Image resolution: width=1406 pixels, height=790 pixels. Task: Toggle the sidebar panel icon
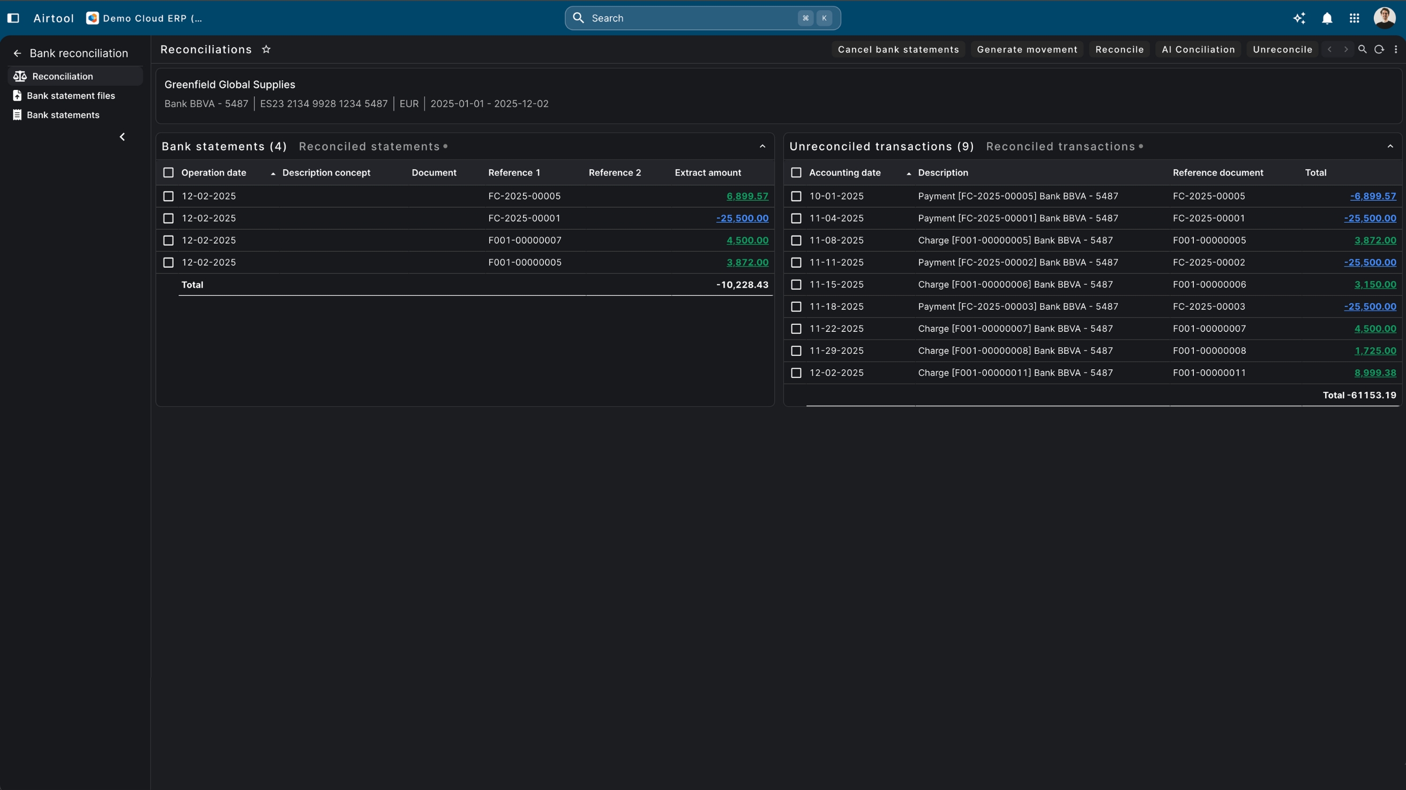coord(13,18)
